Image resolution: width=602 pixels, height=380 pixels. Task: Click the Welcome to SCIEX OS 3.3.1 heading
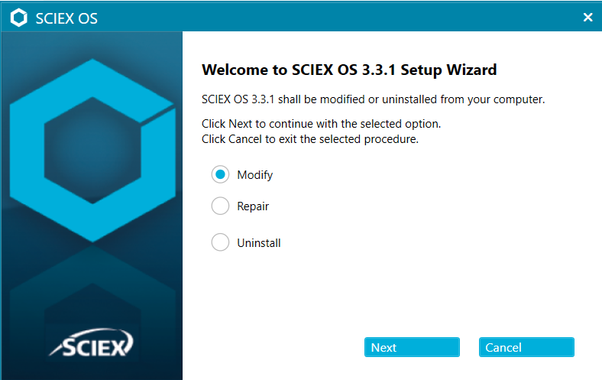coord(349,70)
